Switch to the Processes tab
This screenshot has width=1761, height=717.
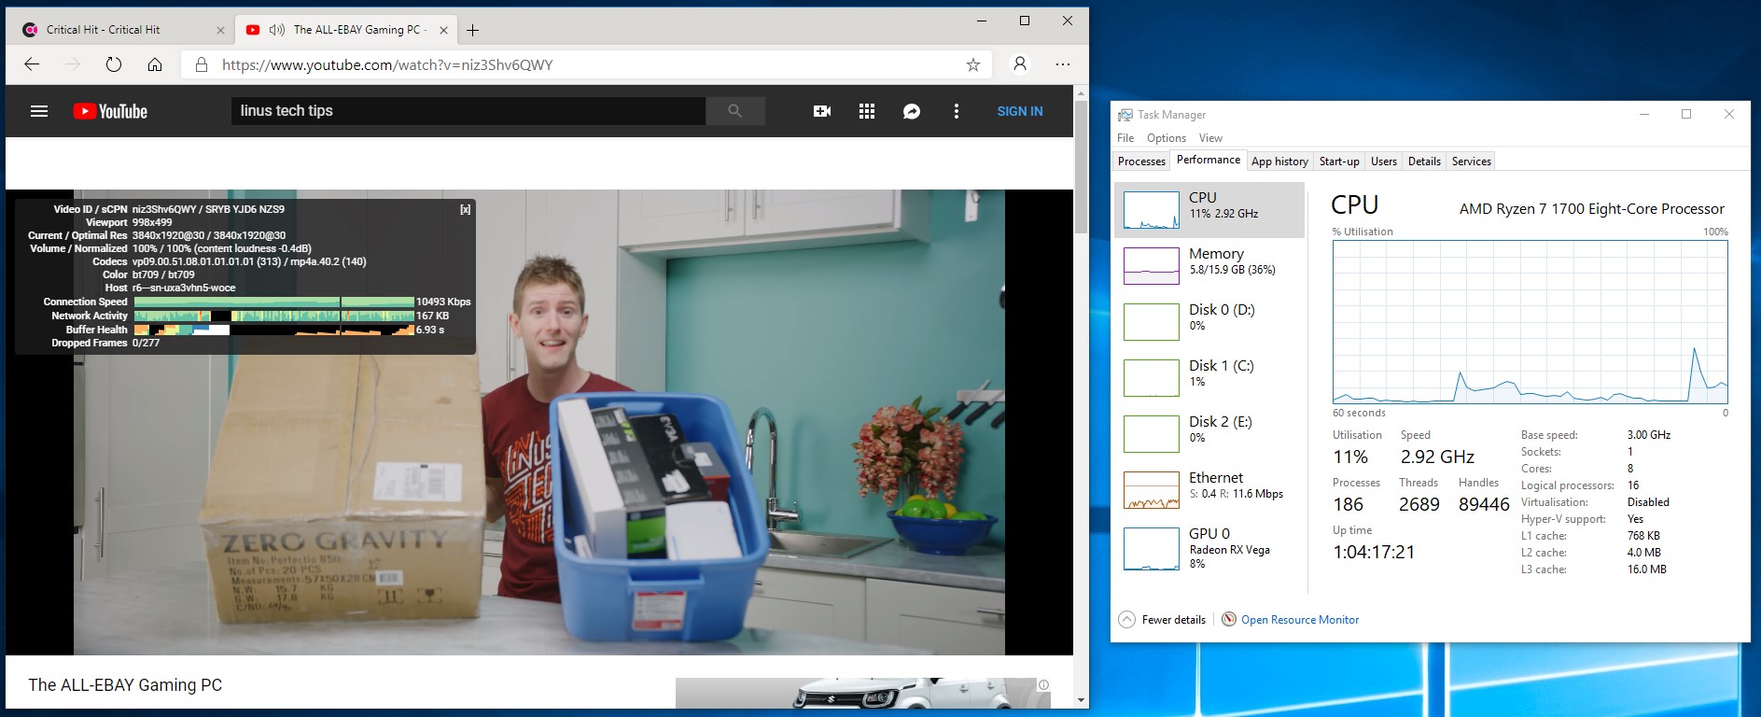1141,162
